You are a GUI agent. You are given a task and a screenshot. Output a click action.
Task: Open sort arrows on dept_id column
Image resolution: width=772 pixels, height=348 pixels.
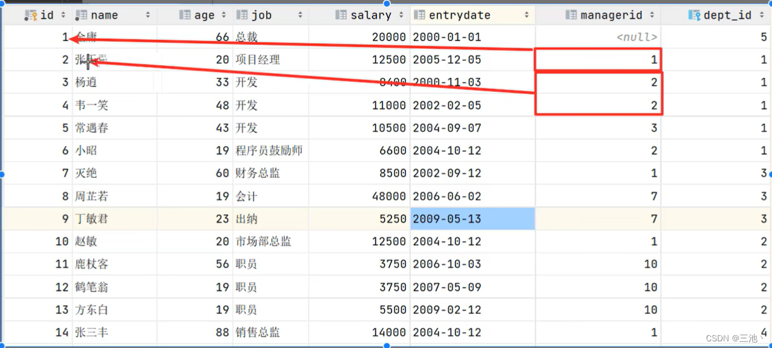[x=761, y=15]
